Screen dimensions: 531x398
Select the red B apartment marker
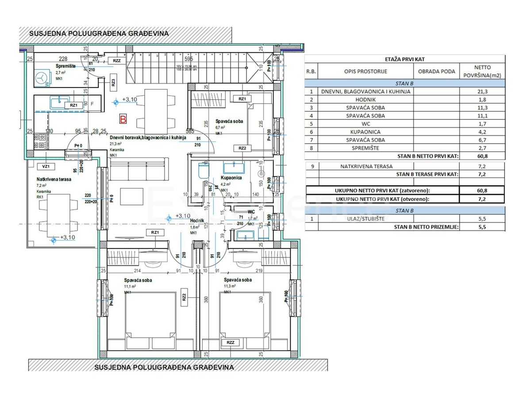(123, 119)
